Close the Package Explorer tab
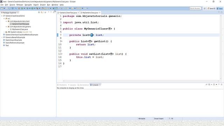The width and height of the screenshot is (224, 126). click(18, 13)
